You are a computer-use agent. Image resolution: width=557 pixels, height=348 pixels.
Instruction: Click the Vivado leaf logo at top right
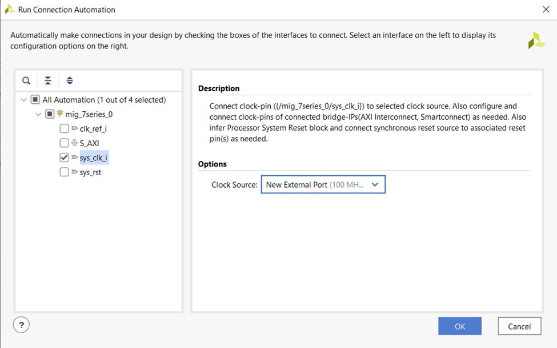536,41
